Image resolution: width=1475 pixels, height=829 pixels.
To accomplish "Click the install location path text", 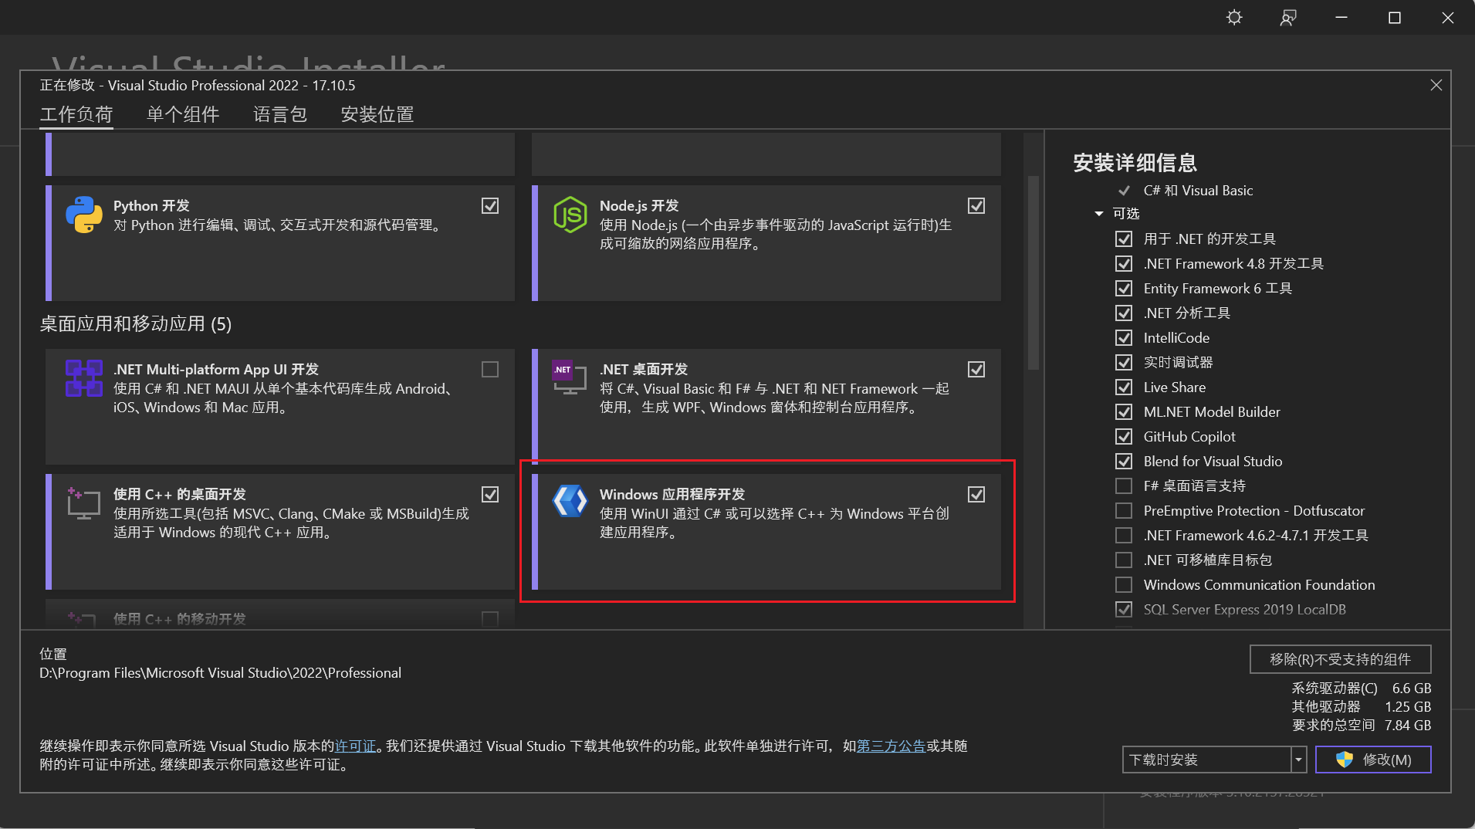I will (x=221, y=673).
